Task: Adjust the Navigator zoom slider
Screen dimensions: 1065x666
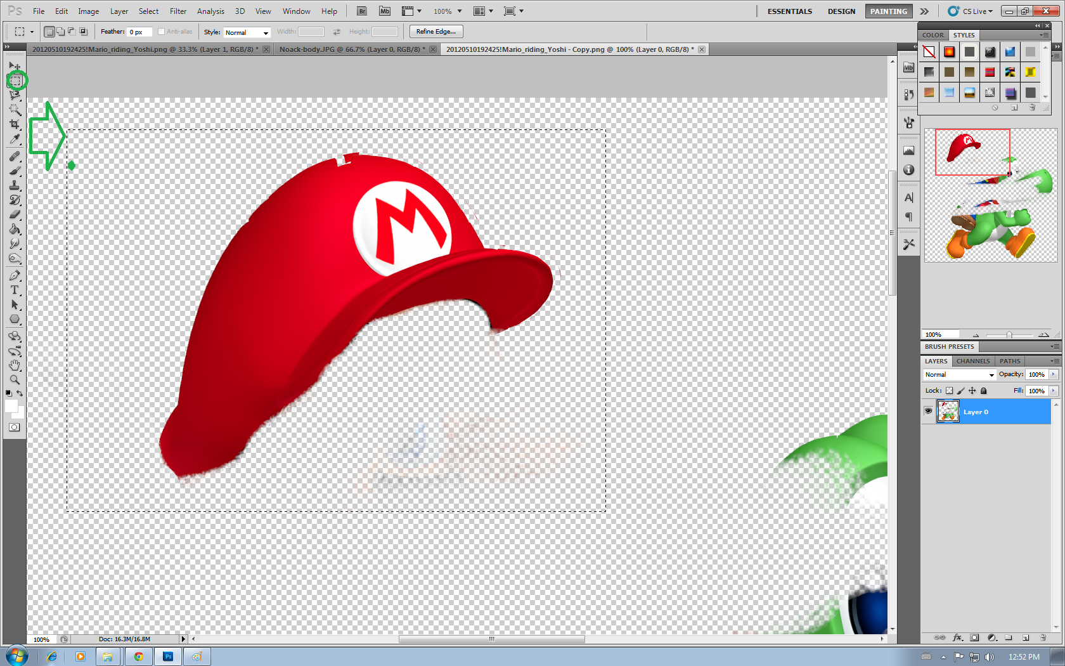Action: click(x=1009, y=335)
